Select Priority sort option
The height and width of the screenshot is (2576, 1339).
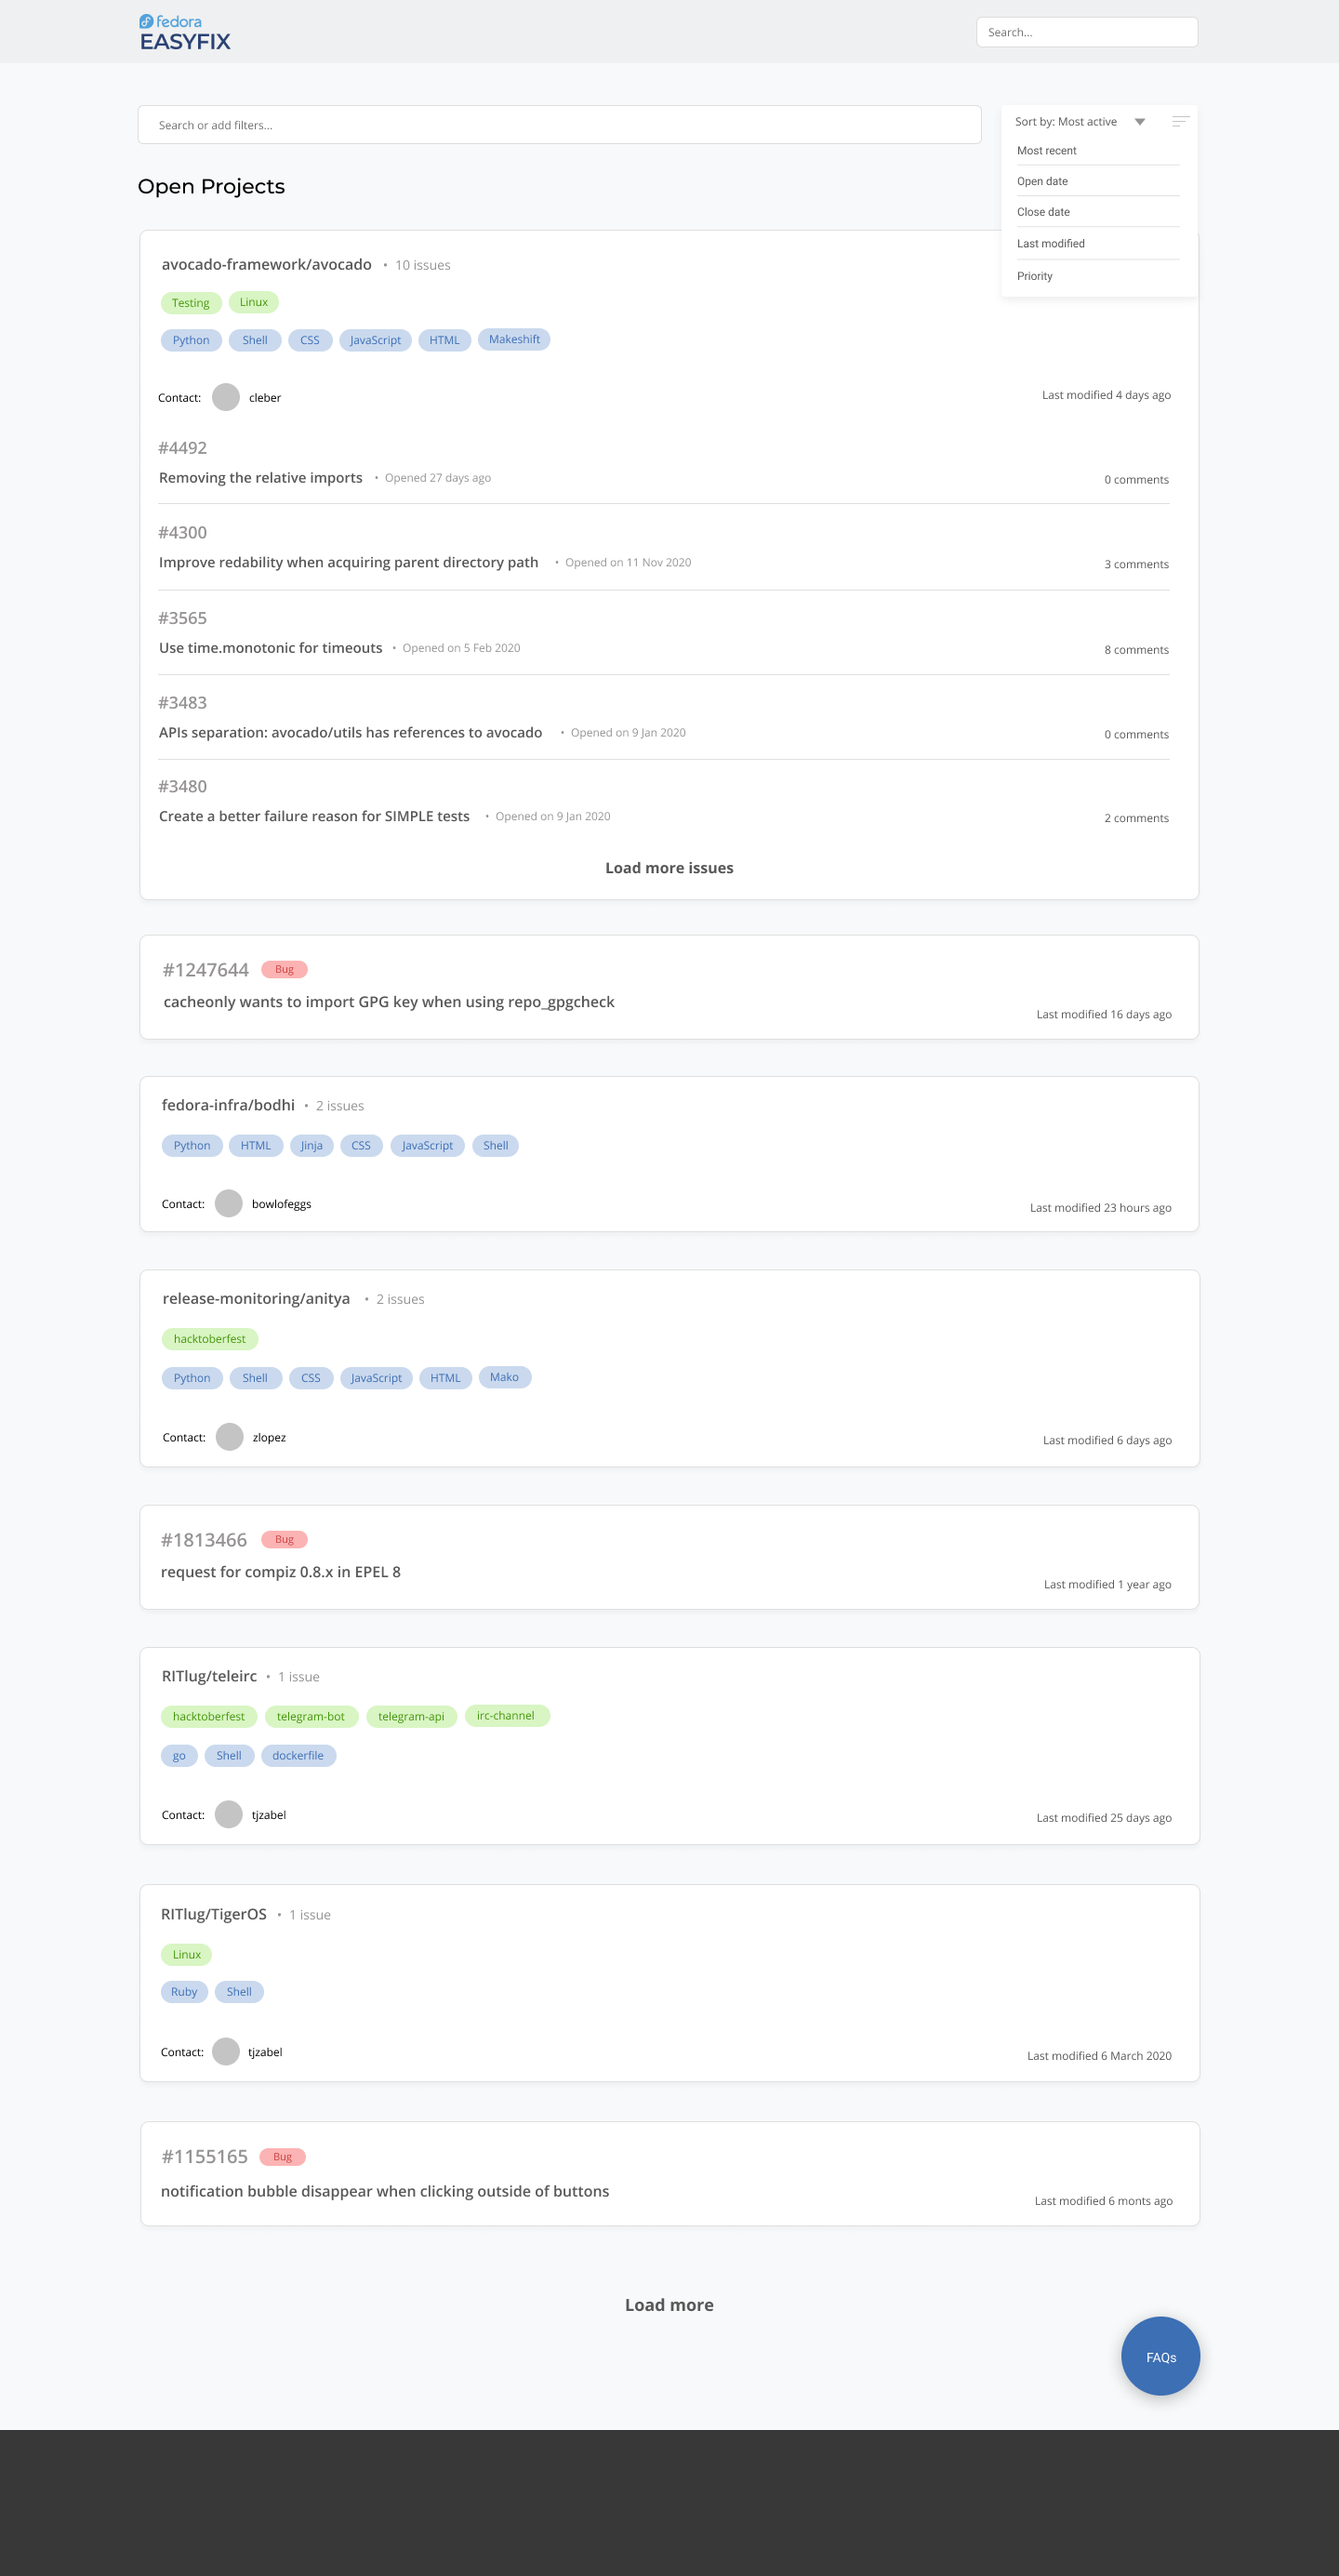click(x=1035, y=276)
